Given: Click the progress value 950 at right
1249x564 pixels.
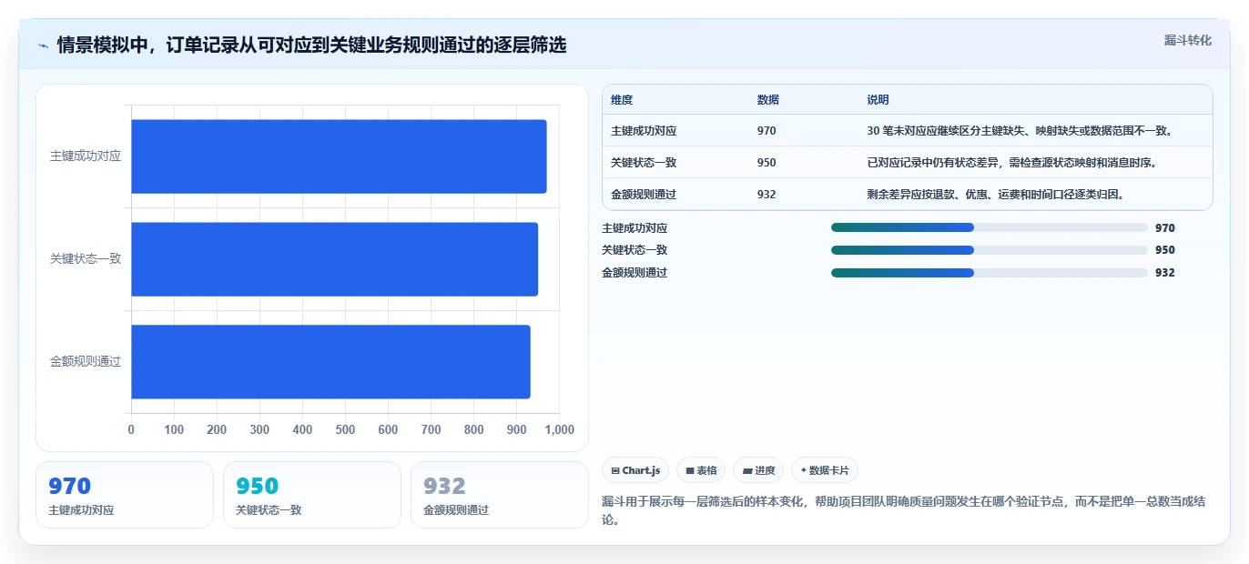Looking at the screenshot, I should pos(1165,250).
